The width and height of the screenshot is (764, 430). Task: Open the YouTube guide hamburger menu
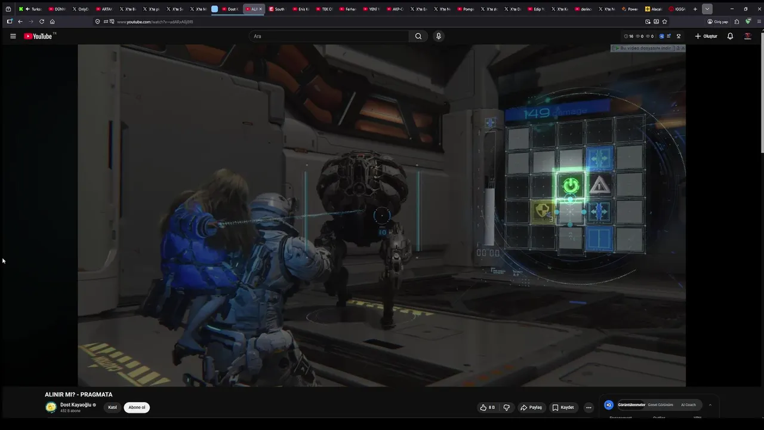(13, 36)
